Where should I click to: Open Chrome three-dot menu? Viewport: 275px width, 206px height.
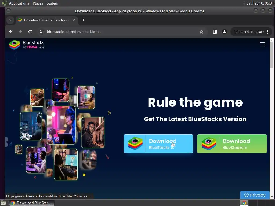pos(267,32)
